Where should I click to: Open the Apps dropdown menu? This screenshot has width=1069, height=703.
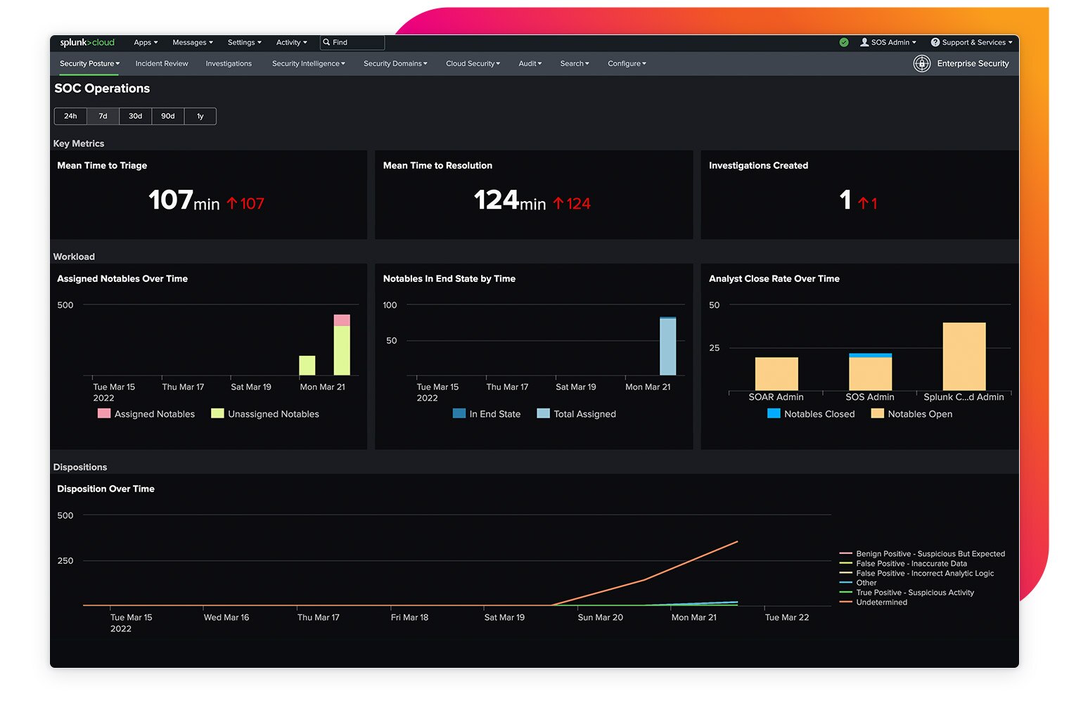146,42
